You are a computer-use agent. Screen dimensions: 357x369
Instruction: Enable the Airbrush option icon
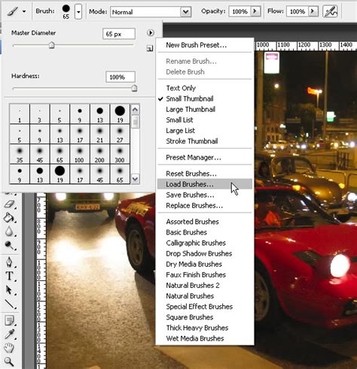point(330,11)
